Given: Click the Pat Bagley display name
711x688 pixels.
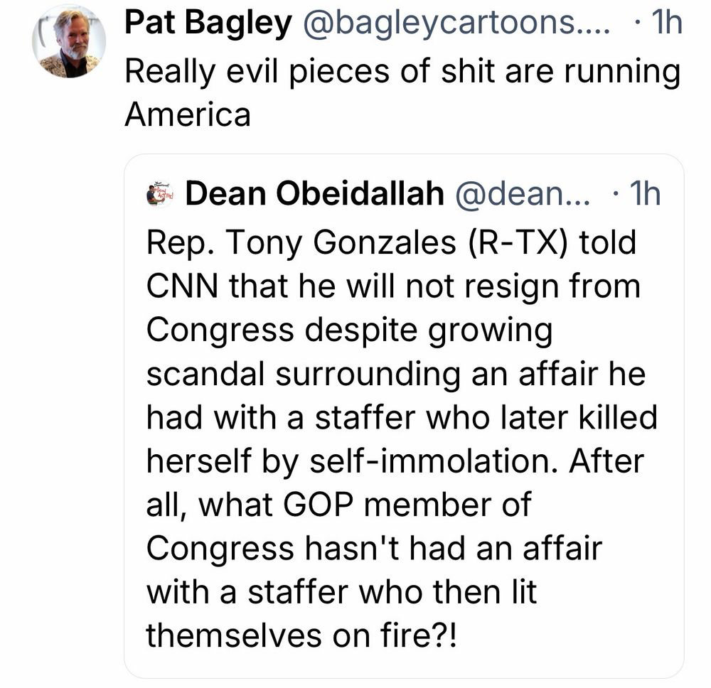Looking at the screenshot, I should tap(208, 25).
